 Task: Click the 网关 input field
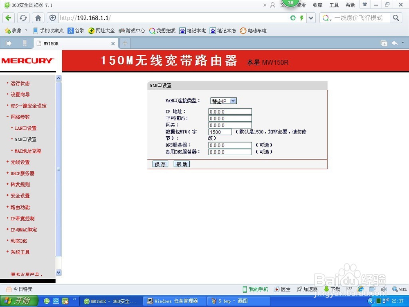230,125
